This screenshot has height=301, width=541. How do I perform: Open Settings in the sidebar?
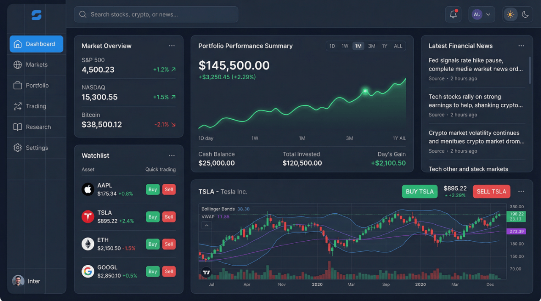[x=36, y=148]
